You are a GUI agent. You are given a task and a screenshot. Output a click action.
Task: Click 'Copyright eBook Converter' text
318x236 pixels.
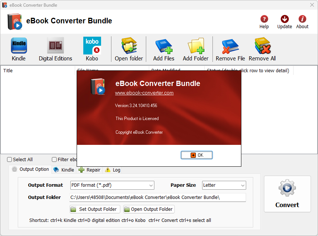[139, 132]
